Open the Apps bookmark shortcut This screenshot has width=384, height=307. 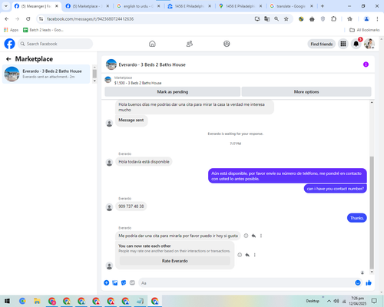coord(11,30)
